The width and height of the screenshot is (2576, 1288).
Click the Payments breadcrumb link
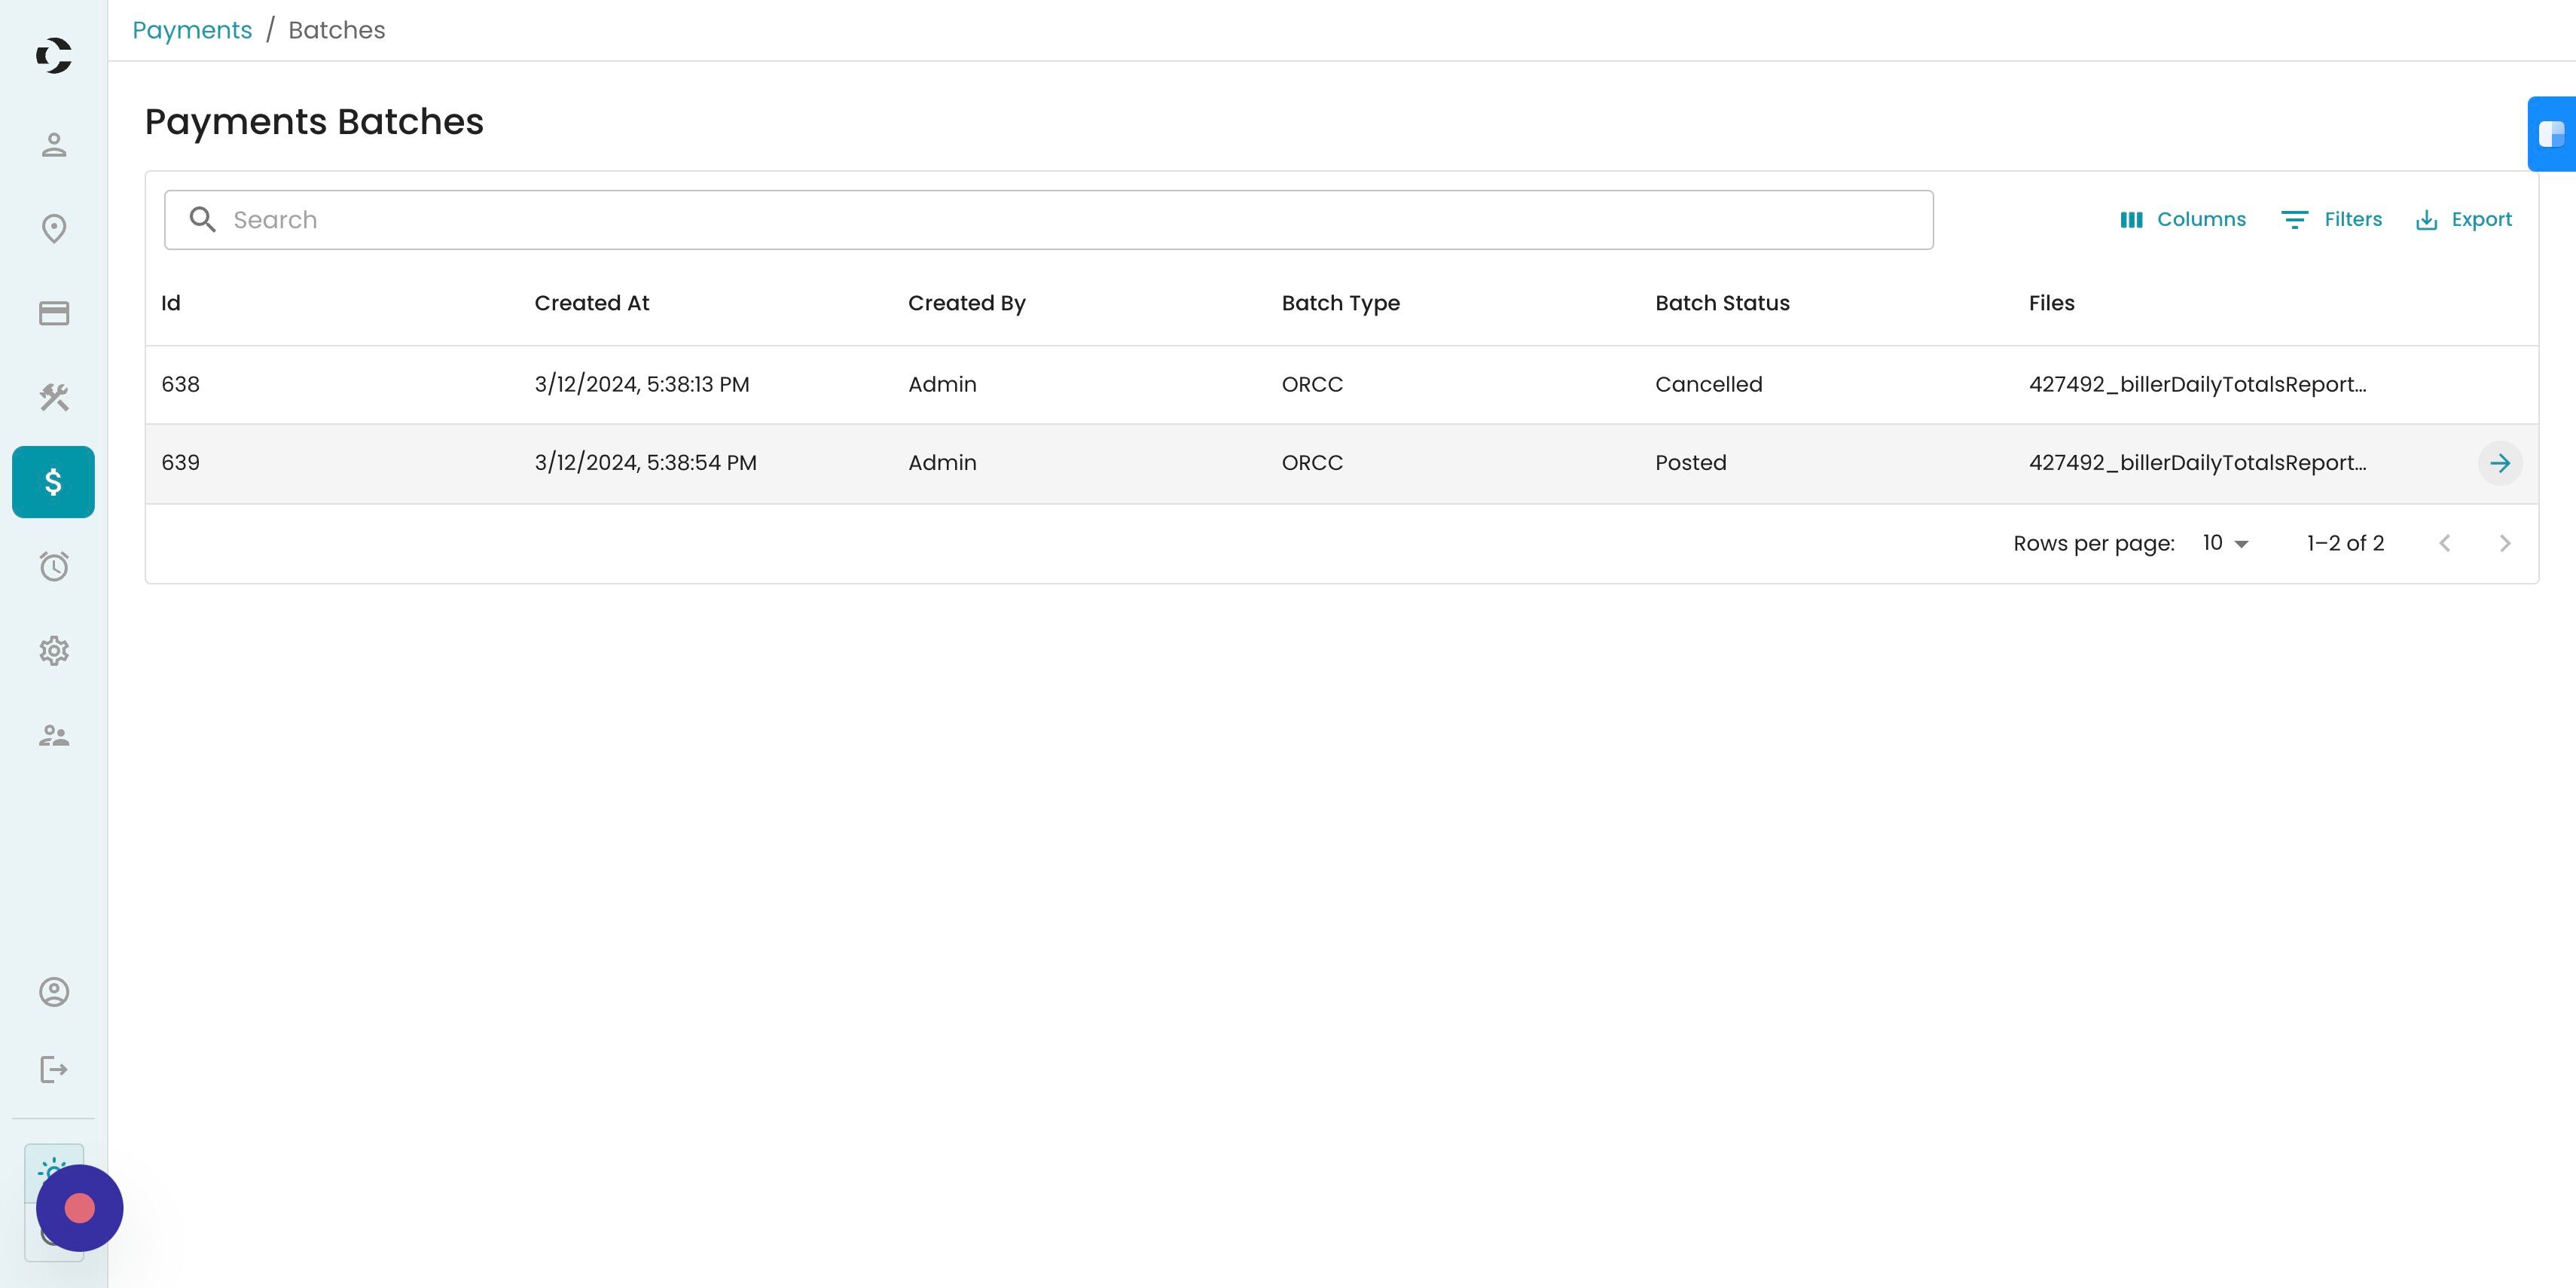click(x=192, y=30)
